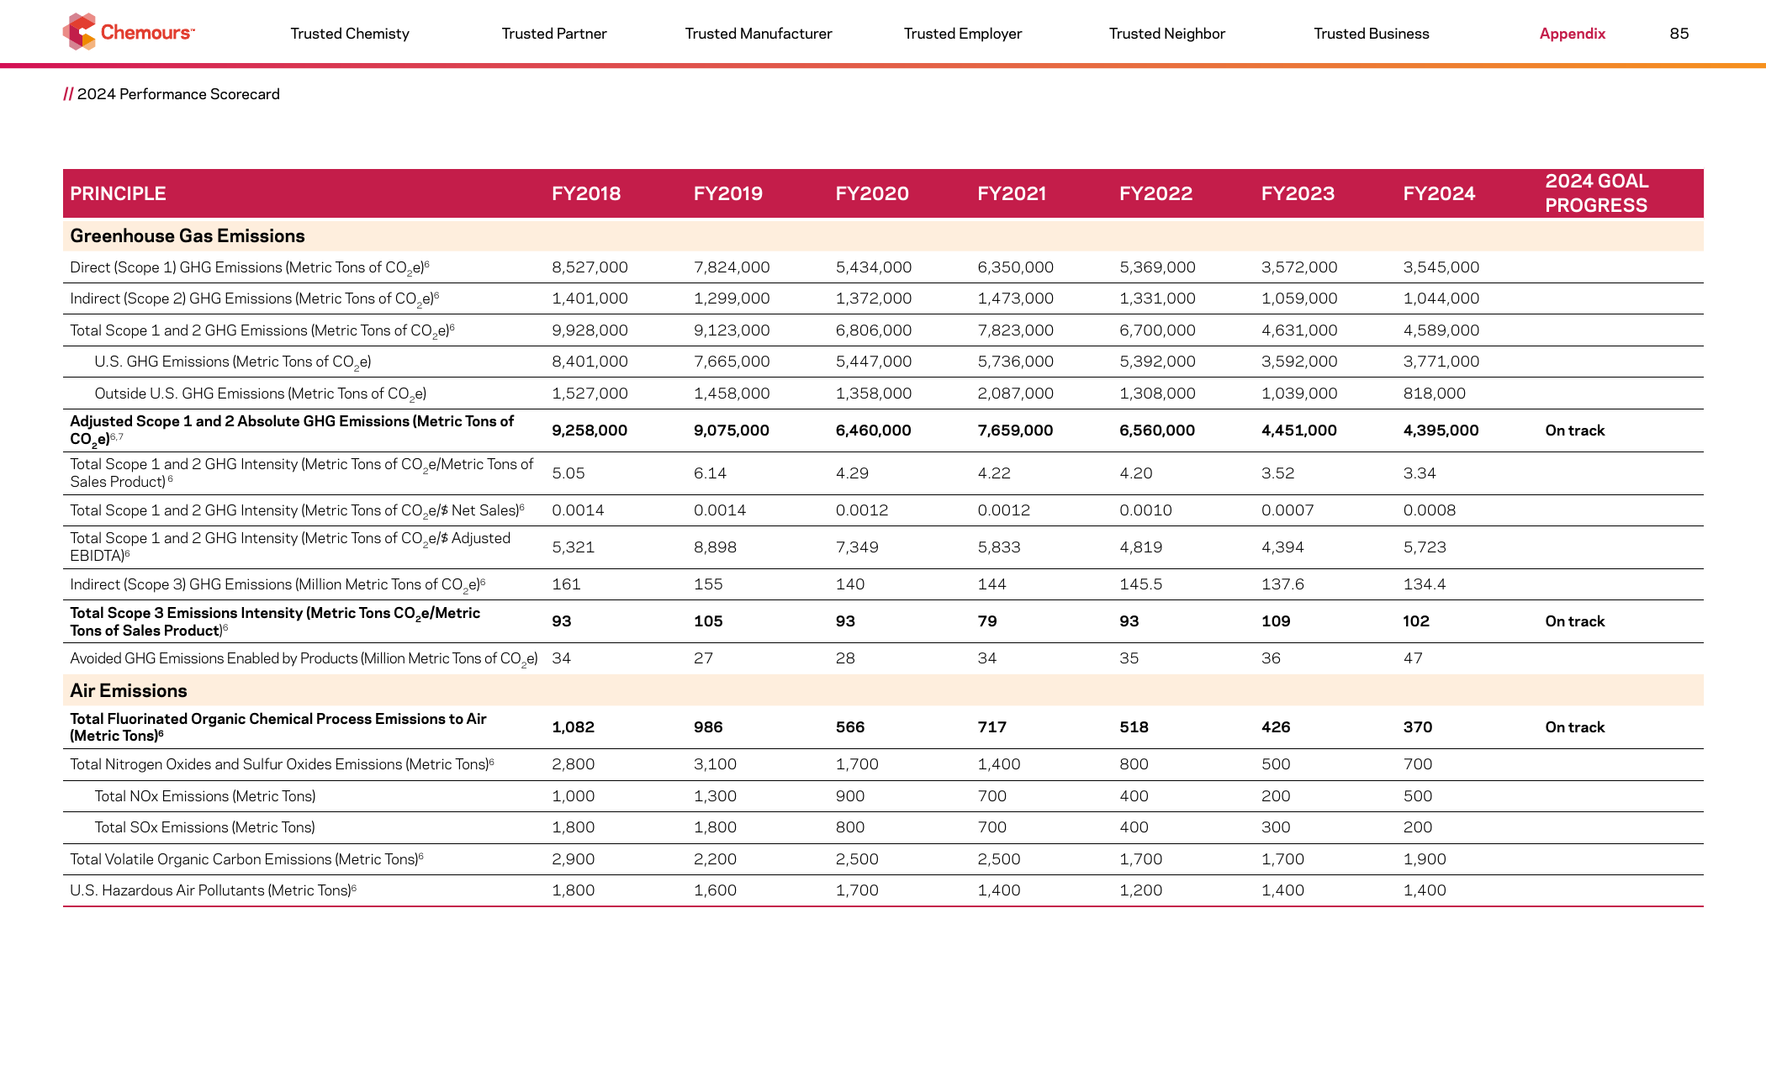Screen dimensions: 1766x1072
Task: Select the FY2018 column header
Action: pyautogui.click(x=586, y=193)
